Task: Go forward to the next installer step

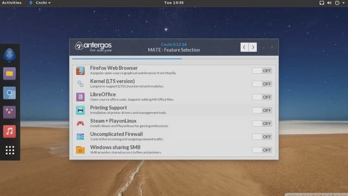Action: point(253,47)
